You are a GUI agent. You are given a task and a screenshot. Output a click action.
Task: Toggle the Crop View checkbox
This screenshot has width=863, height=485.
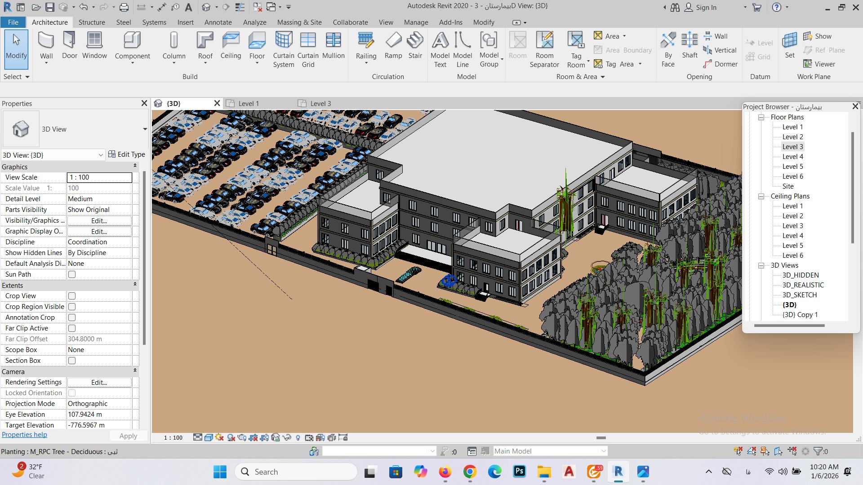(x=72, y=296)
